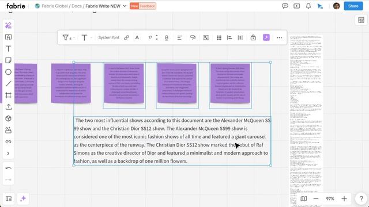
Task: Select the frame tool
Action: pyautogui.click(x=8, y=95)
